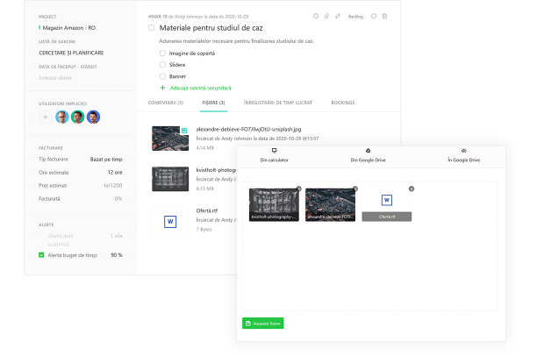Open project 'Magazin Amazon - RO'

[x=68, y=28]
